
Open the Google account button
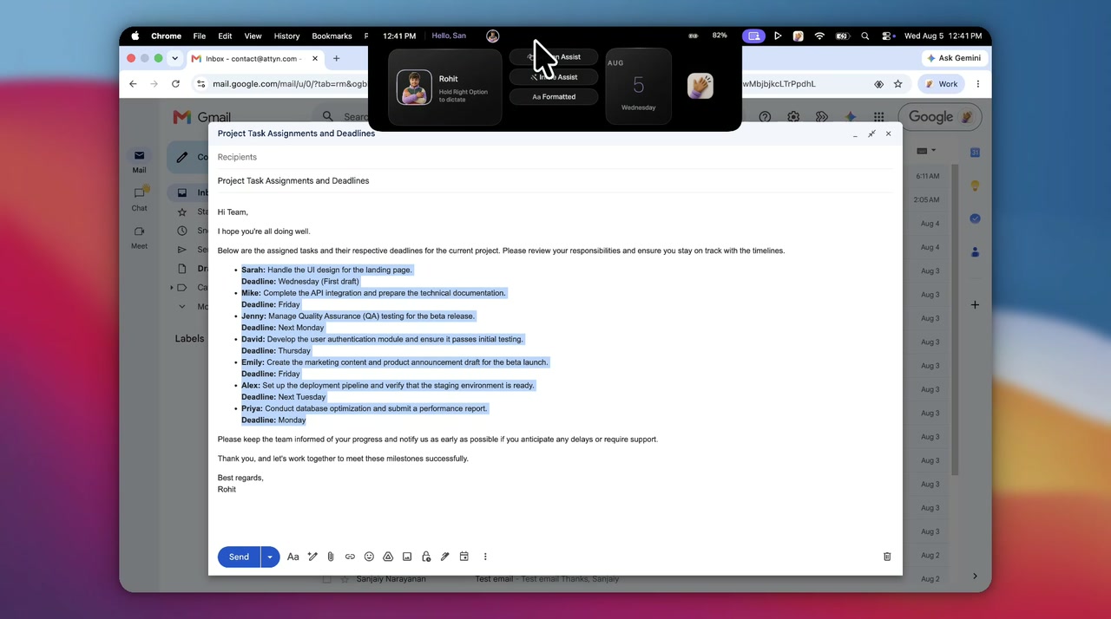tap(939, 117)
